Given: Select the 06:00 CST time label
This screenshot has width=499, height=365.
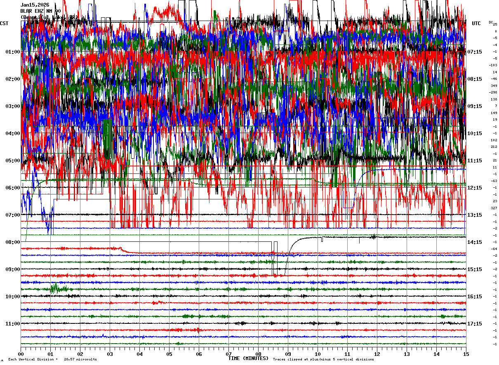Looking at the screenshot, I should [13, 188].
